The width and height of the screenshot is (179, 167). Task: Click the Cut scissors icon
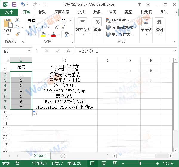pos(17,21)
